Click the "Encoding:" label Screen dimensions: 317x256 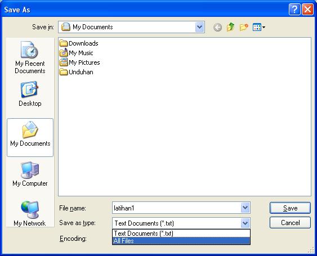click(73, 239)
